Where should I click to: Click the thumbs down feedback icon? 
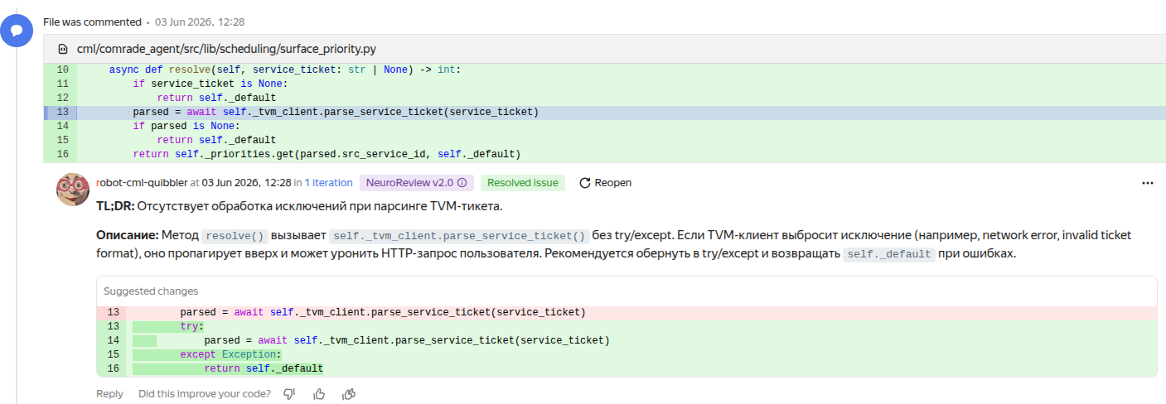point(289,394)
